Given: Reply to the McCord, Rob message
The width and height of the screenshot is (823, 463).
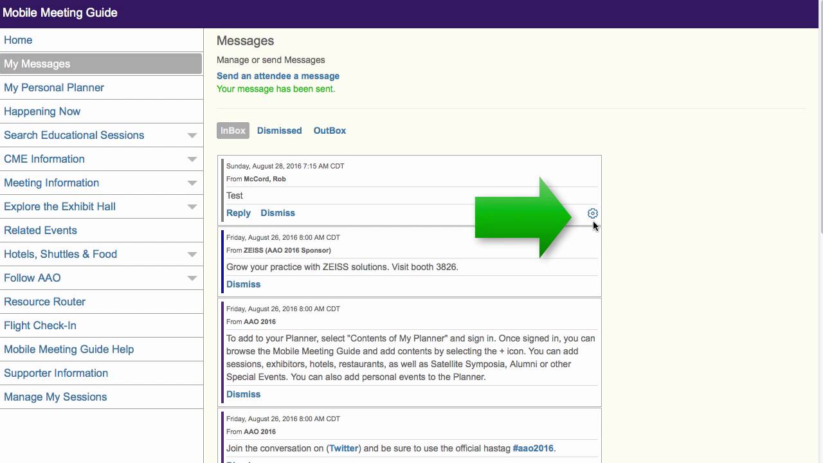Looking at the screenshot, I should tap(239, 213).
